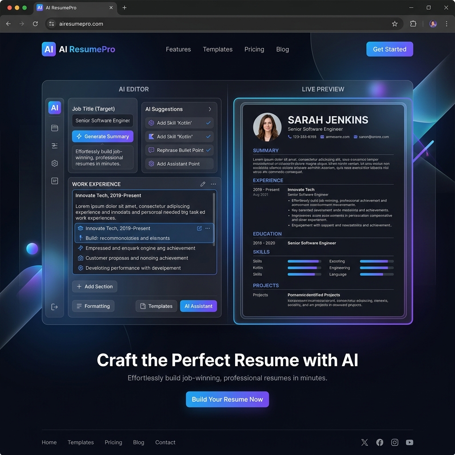This screenshot has width=455, height=455.
Task: Click the Build Your Resume Now button
Action: pos(227,399)
